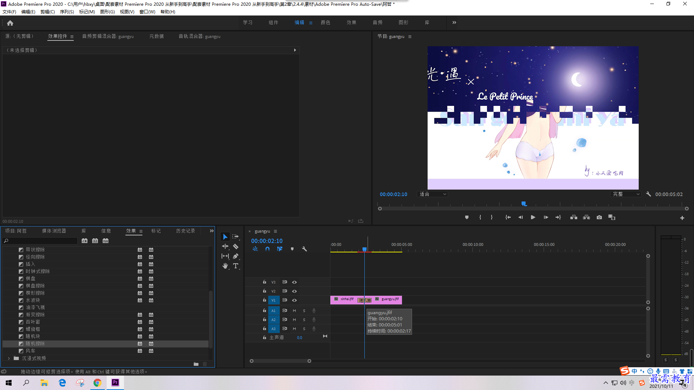The width and height of the screenshot is (694, 390).
Task: Open Chrome from the taskbar
Action: click(x=97, y=383)
